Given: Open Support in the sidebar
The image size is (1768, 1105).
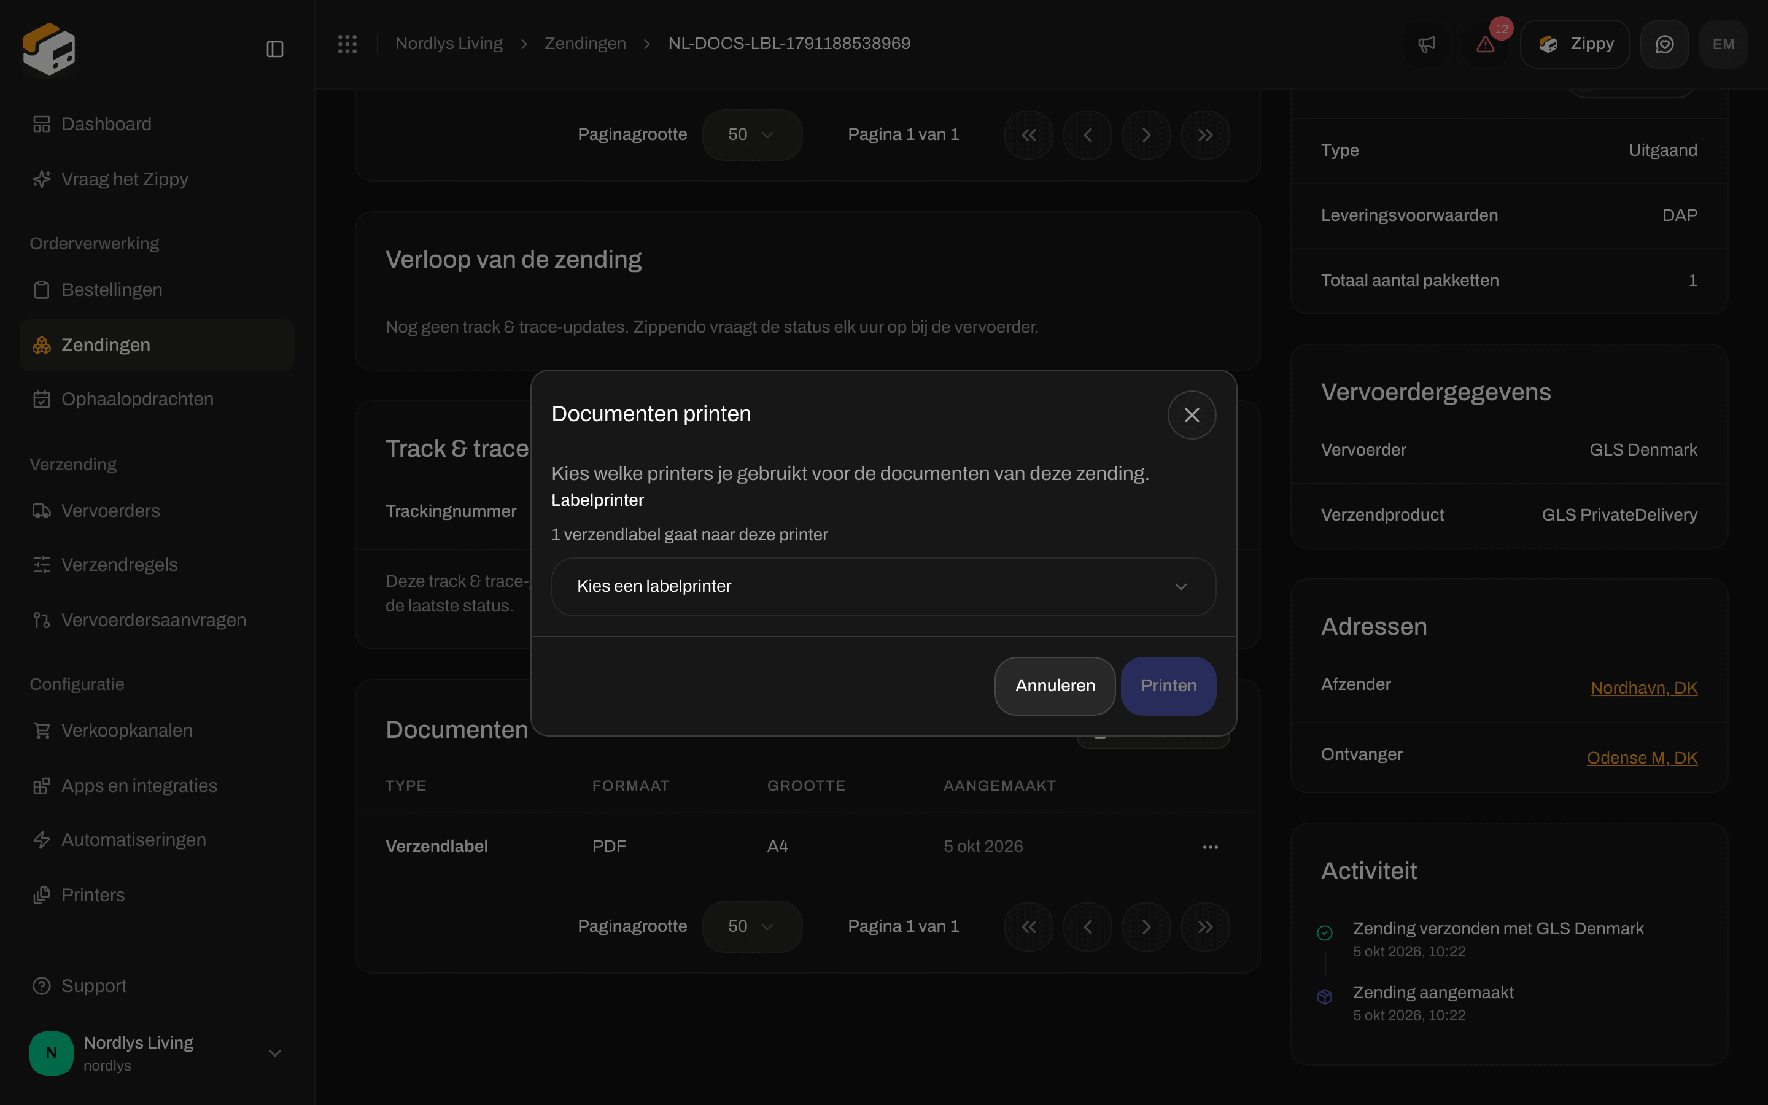Looking at the screenshot, I should coord(157,986).
